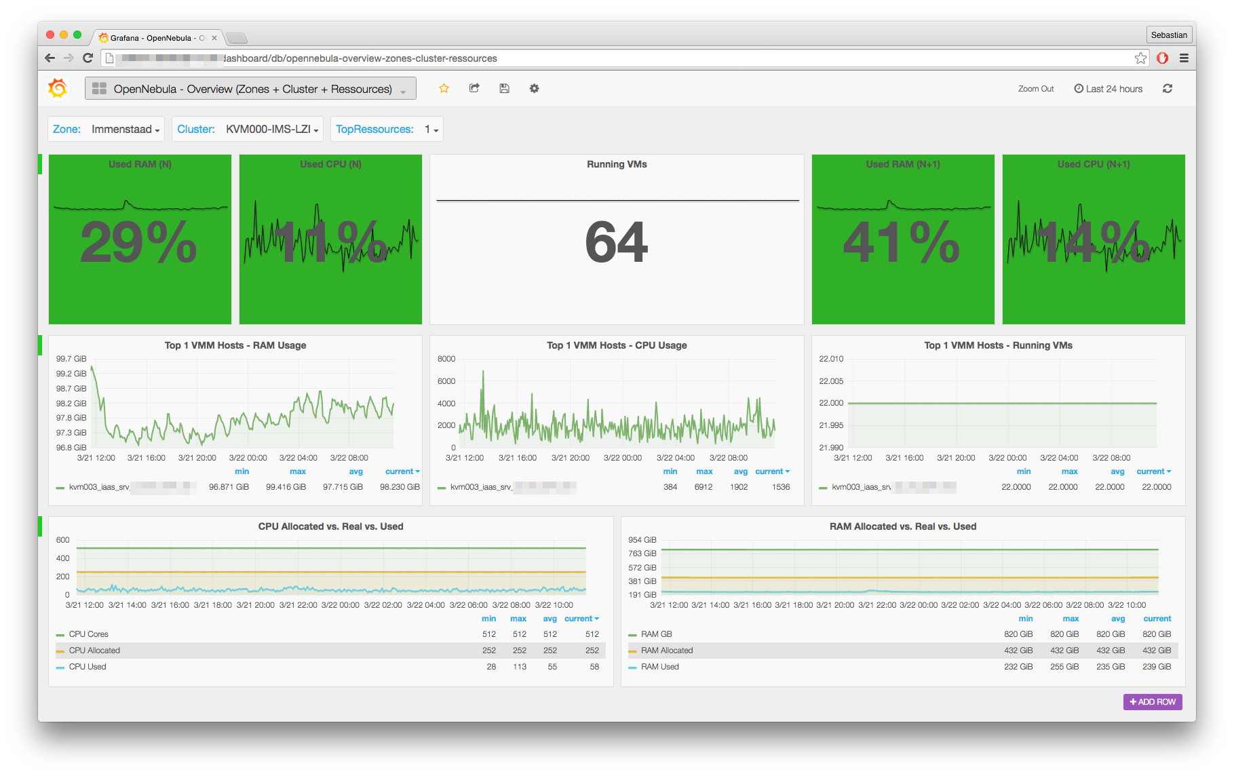1234x776 pixels.
Task: Change the Zone variable Immenstaad
Action: tap(126, 130)
